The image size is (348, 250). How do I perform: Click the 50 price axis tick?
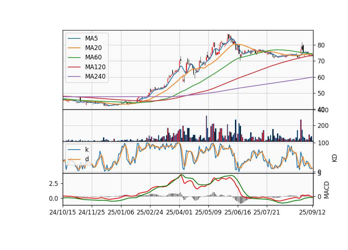[x=321, y=93]
